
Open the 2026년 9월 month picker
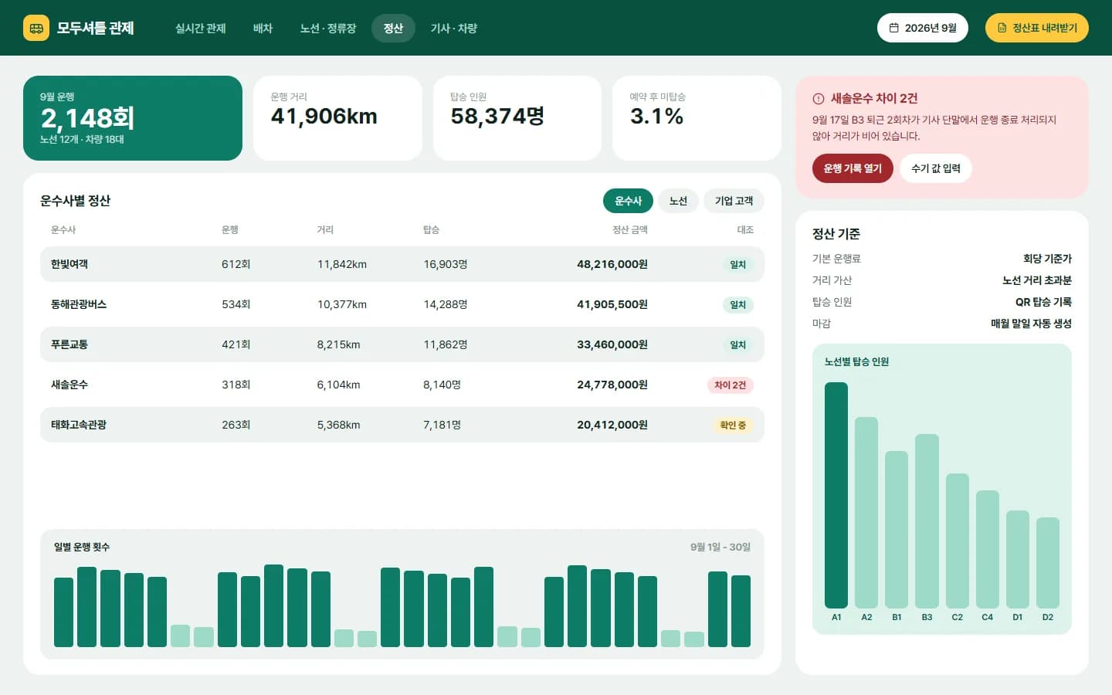pyautogui.click(x=922, y=28)
